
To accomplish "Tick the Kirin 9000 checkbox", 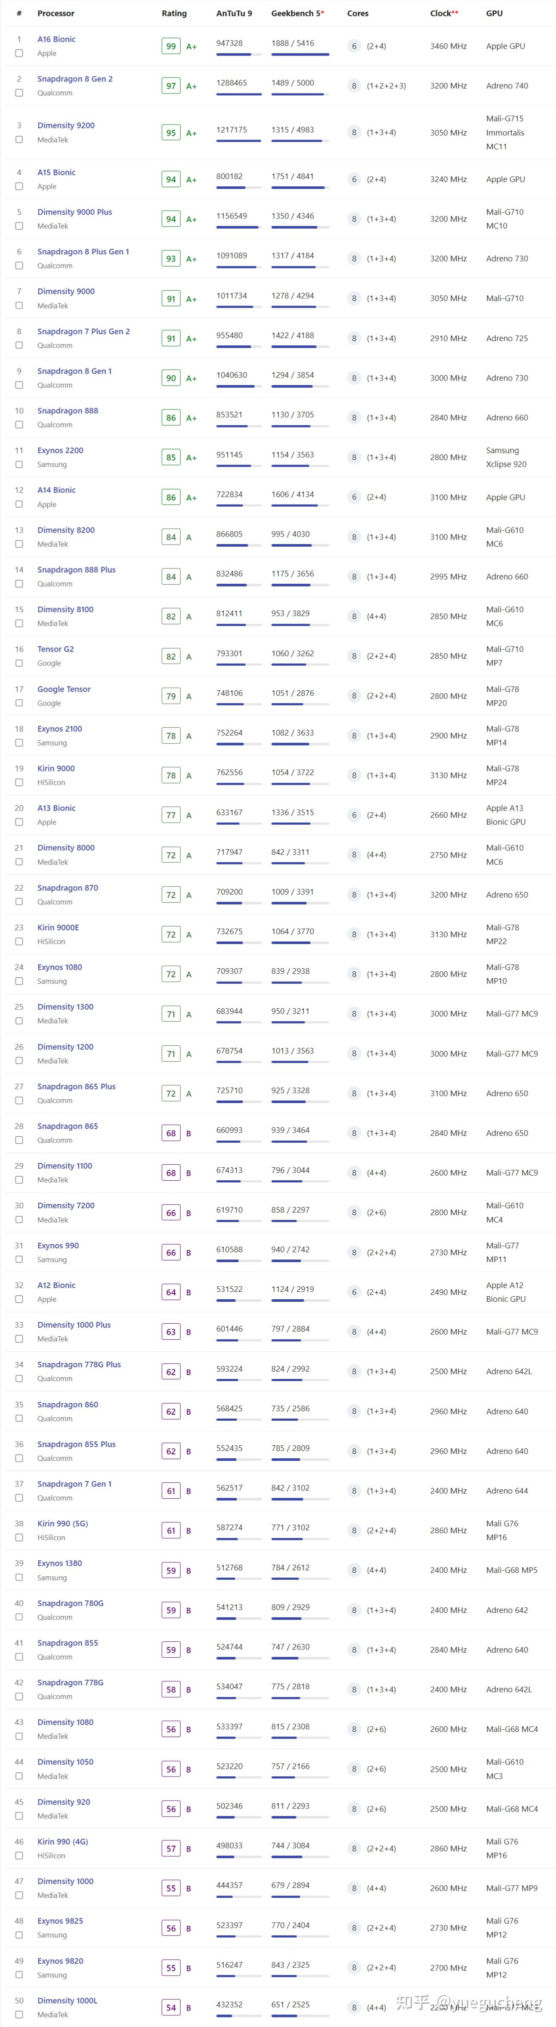I will [x=19, y=782].
